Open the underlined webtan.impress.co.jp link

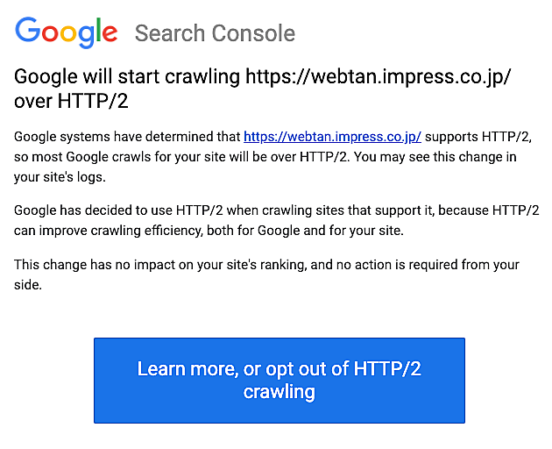tap(332, 137)
